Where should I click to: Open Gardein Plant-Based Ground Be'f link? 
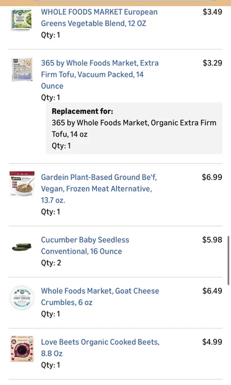coord(99,189)
